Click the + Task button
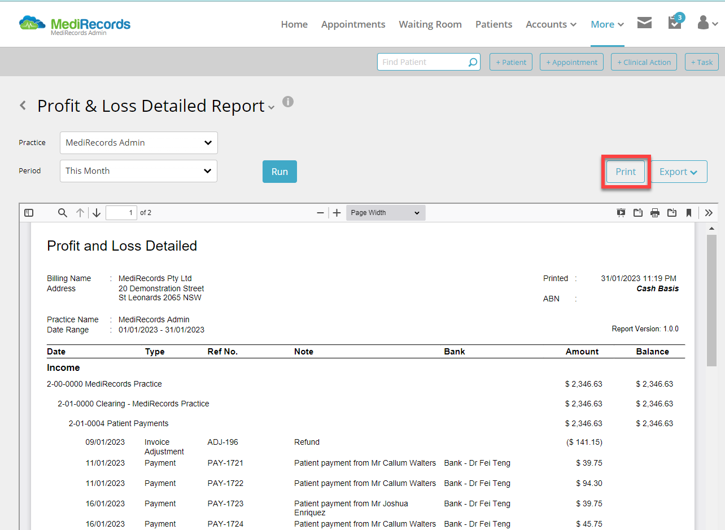 tap(702, 62)
